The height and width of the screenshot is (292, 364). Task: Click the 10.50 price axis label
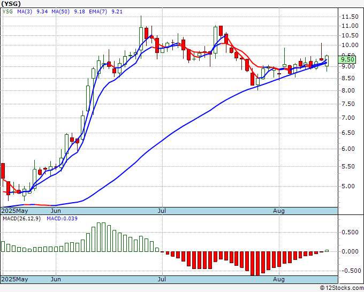pyautogui.click(x=350, y=35)
